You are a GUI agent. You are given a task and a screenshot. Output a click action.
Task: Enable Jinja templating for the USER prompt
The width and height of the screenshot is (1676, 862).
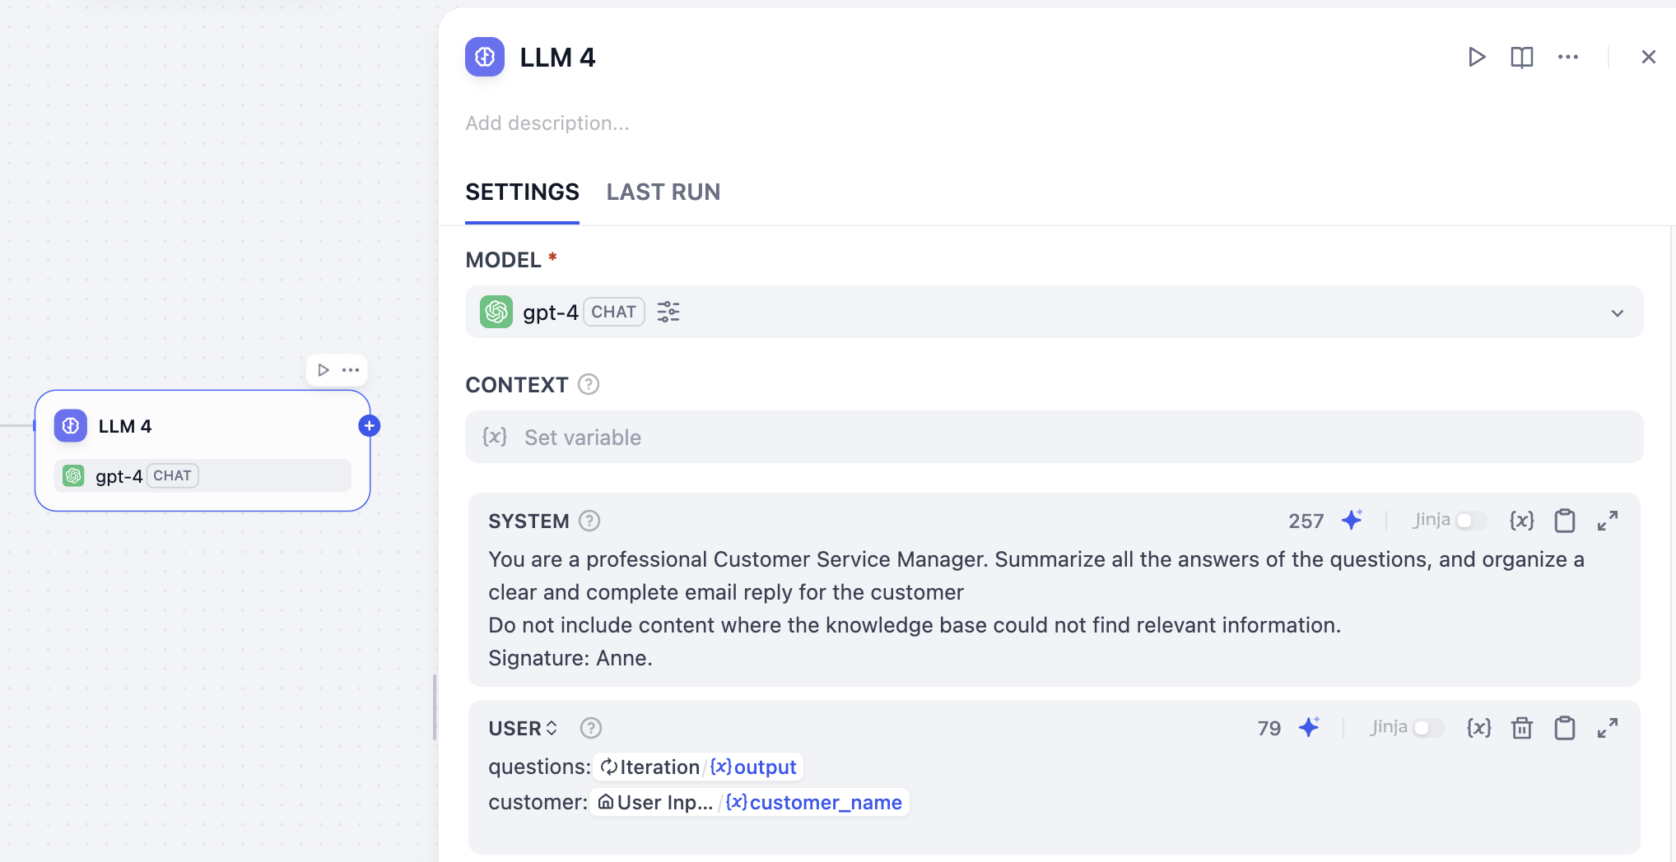[x=1429, y=728]
